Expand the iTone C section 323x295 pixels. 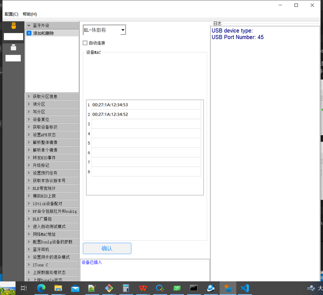coord(52,265)
